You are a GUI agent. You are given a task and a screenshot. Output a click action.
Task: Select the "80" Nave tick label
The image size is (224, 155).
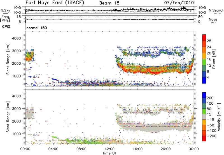(200, 17)
